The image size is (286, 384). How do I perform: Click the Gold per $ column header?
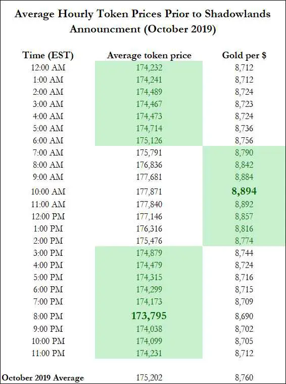click(x=244, y=55)
